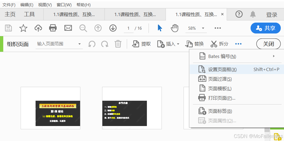
Task: Click the blue ellipsis in organize toolbar
Action: (x=238, y=44)
